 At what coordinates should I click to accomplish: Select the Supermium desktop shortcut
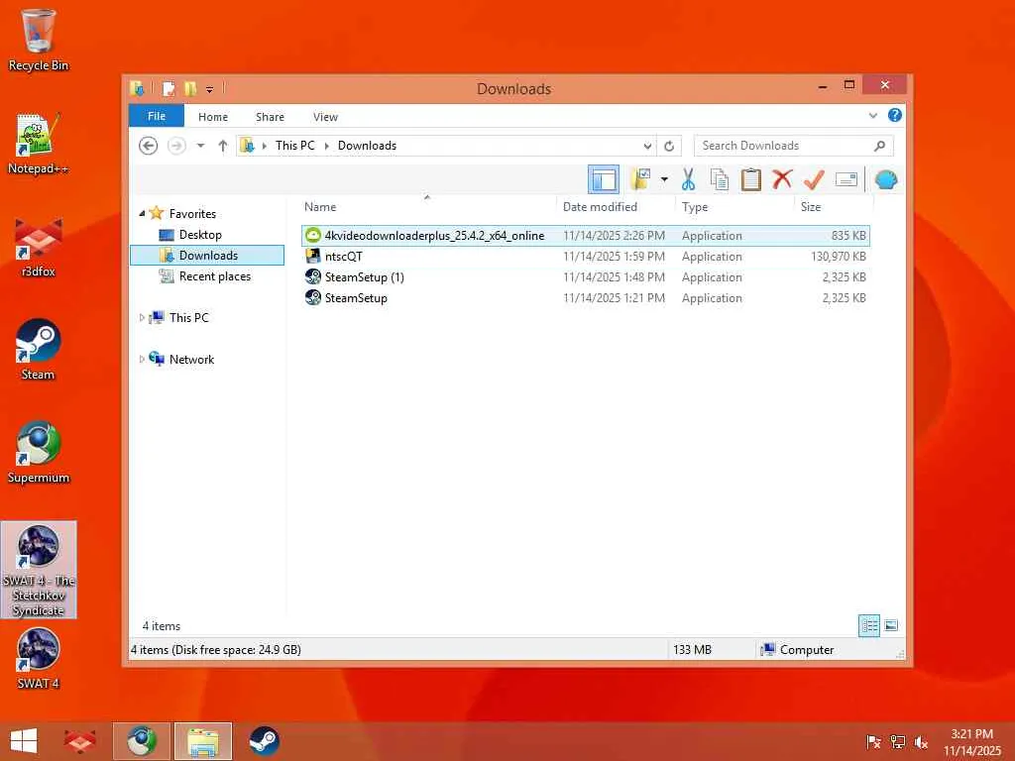pos(39,452)
